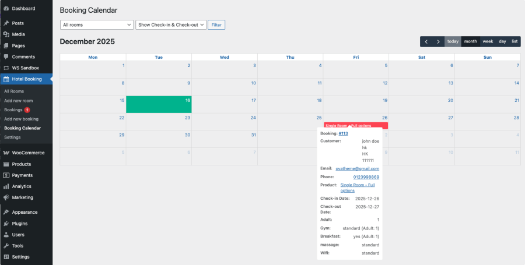Click check-out date value 2025-12-27
This screenshot has width=525, height=265.
(x=367, y=207)
